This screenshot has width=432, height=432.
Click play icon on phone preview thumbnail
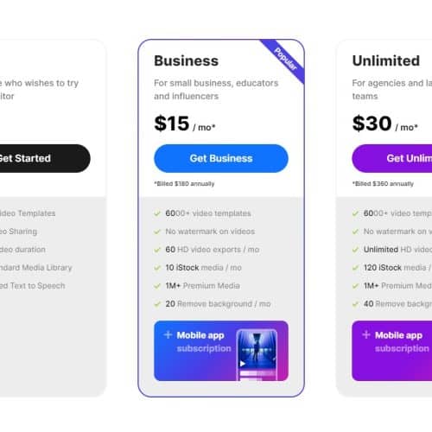[243, 364]
